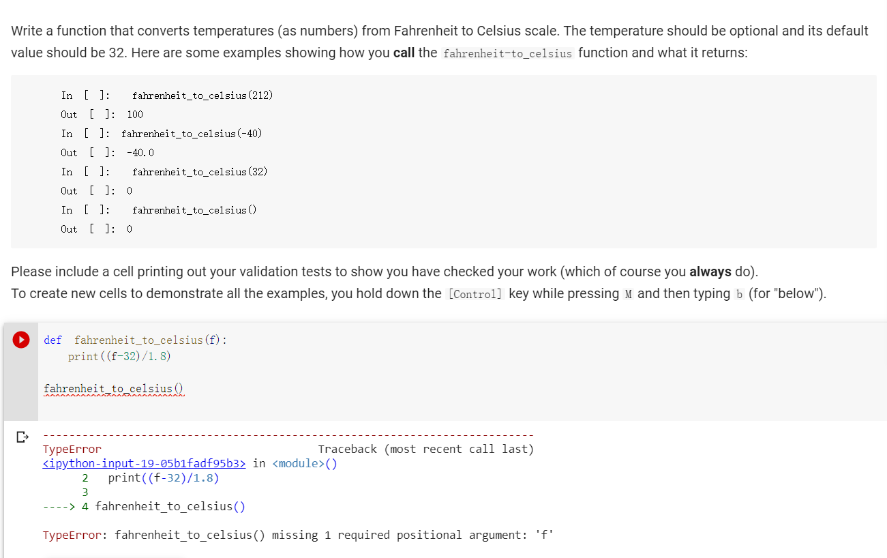Click the dashed separator line in the error output
The height and width of the screenshot is (558, 887).
pos(286,435)
